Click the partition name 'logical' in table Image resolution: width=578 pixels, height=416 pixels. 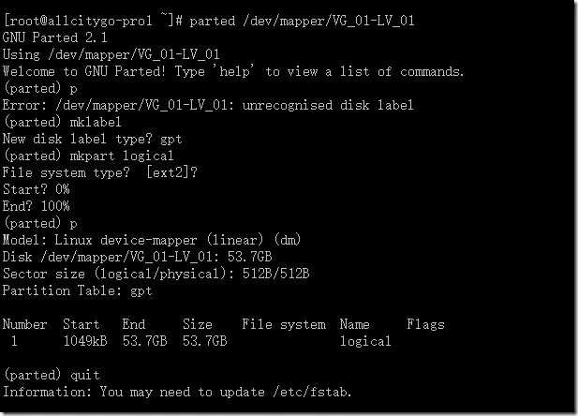pyautogui.click(x=365, y=341)
